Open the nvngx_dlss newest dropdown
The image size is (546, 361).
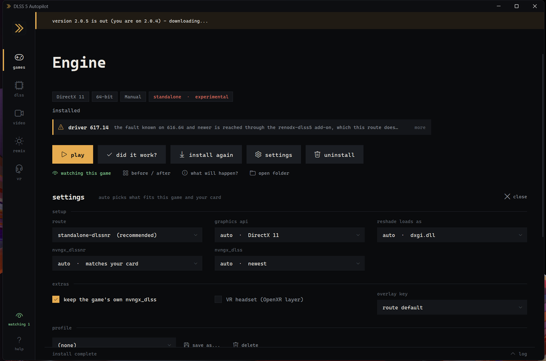tap(290, 263)
